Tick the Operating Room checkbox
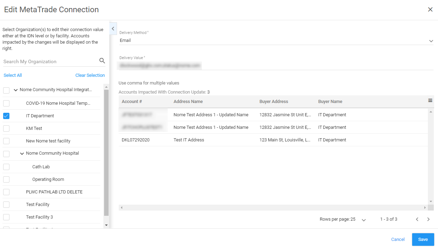438x250 pixels. pos(6,179)
